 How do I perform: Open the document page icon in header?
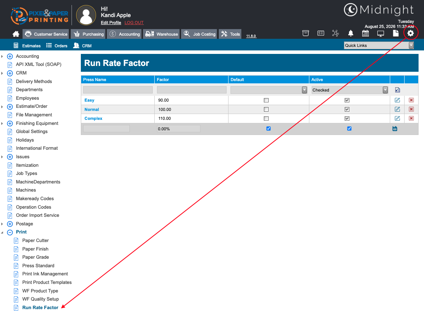click(396, 33)
